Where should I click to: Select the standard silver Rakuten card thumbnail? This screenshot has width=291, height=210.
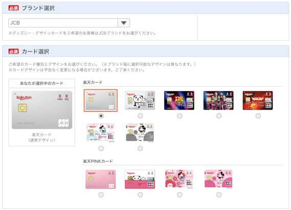[101, 100]
